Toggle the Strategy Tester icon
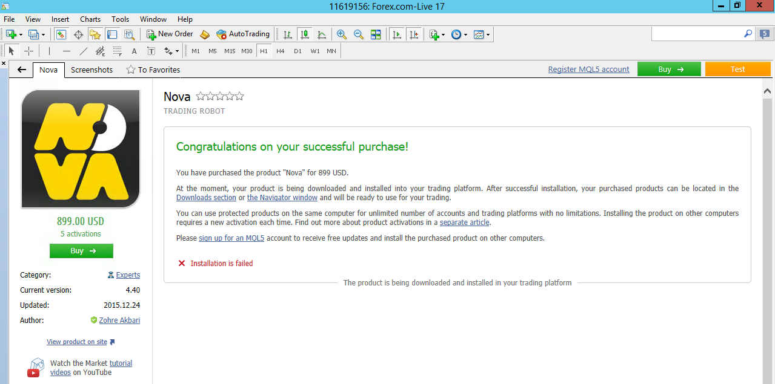The width and height of the screenshot is (775, 384). (129, 34)
